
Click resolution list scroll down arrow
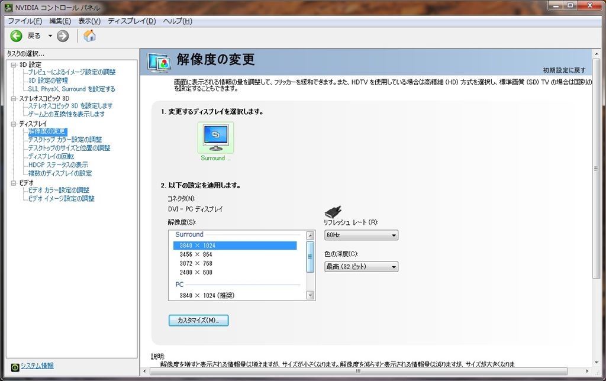[x=310, y=296]
